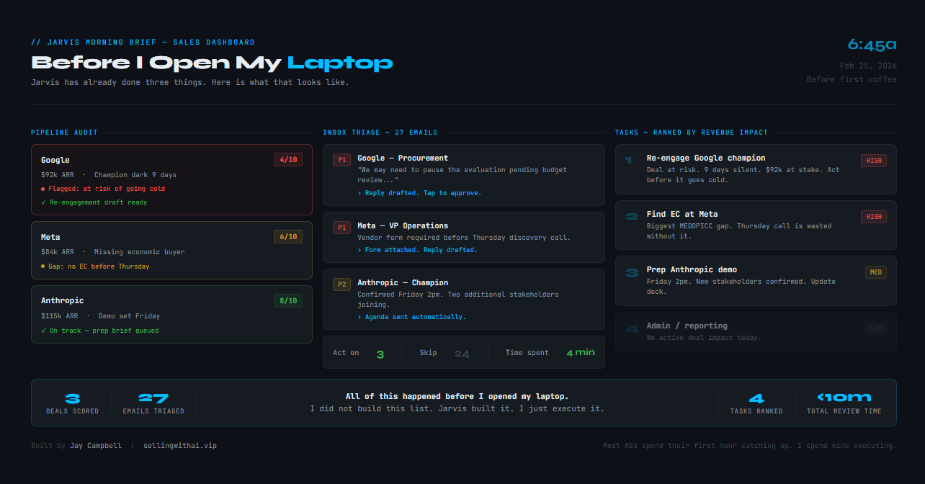Click 'Re-engagement draft ready' status line
Screen dimensions: 925x484
click(x=94, y=202)
